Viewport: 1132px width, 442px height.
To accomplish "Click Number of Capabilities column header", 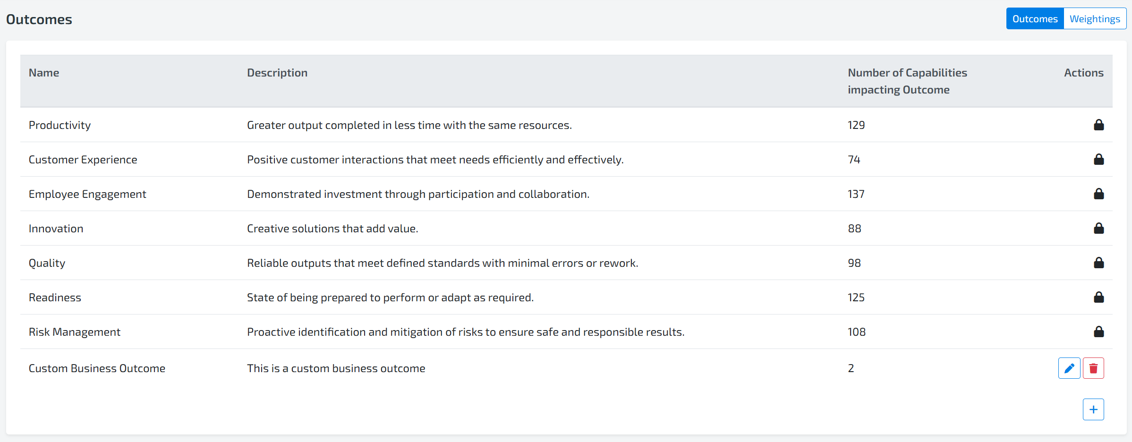I will click(x=907, y=81).
